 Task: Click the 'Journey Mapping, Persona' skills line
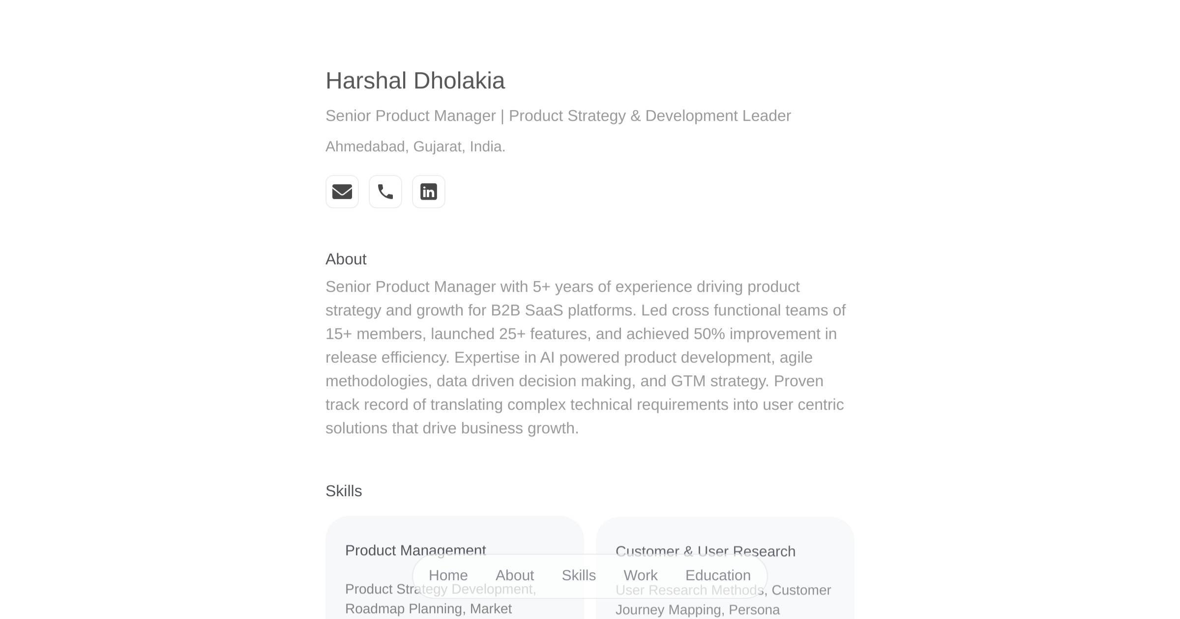(697, 610)
